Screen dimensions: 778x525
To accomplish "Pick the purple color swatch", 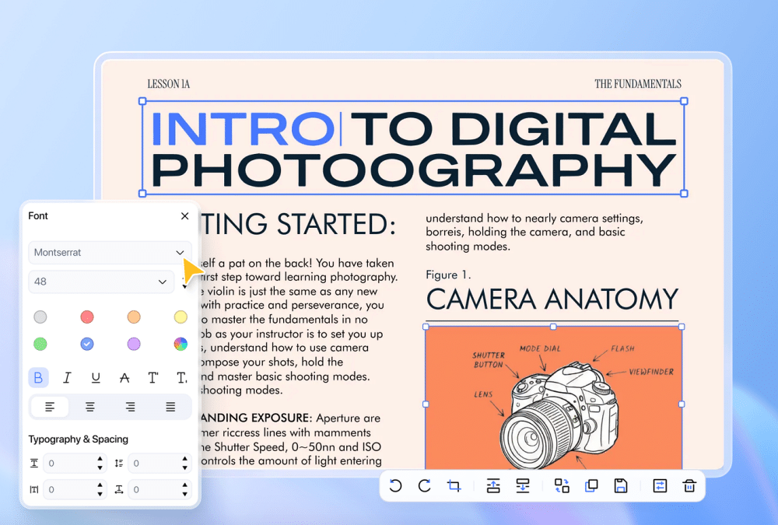I will (x=134, y=343).
